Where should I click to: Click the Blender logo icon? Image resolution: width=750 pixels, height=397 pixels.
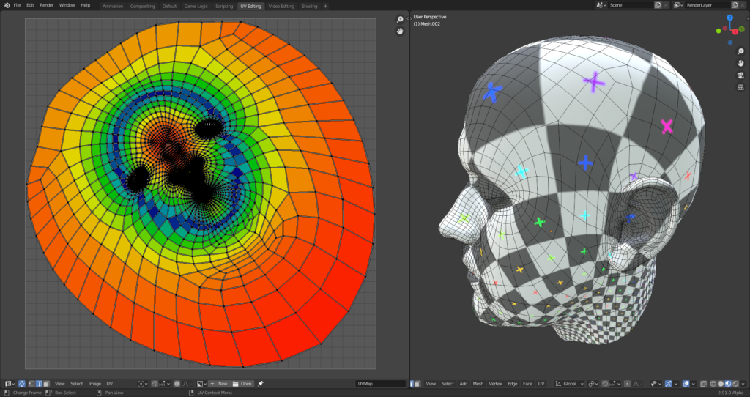7,5
